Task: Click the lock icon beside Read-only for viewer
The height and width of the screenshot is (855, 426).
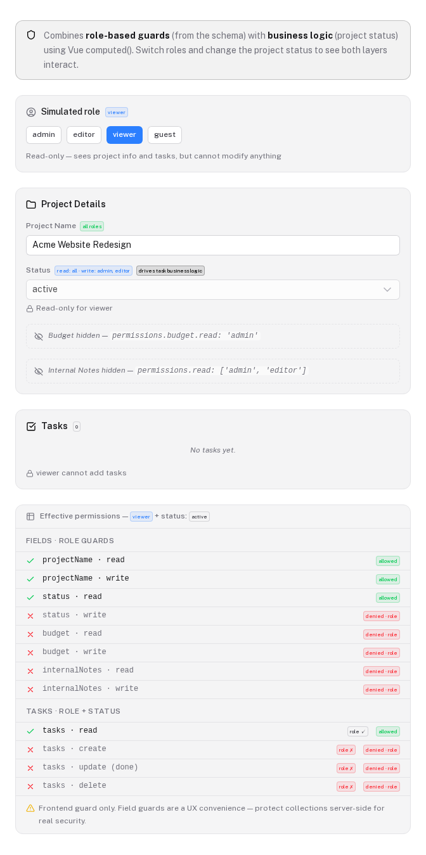Action: pyautogui.click(x=30, y=309)
